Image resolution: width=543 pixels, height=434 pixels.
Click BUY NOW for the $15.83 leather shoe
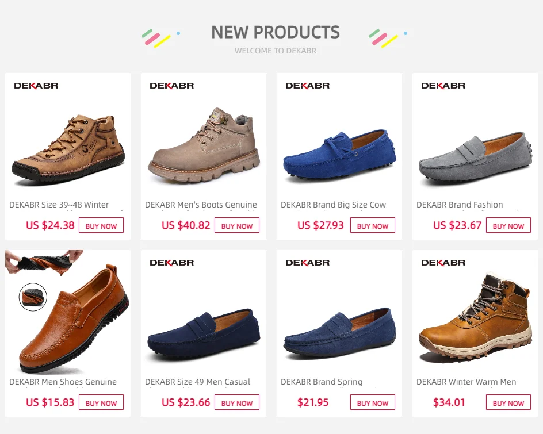tap(101, 402)
